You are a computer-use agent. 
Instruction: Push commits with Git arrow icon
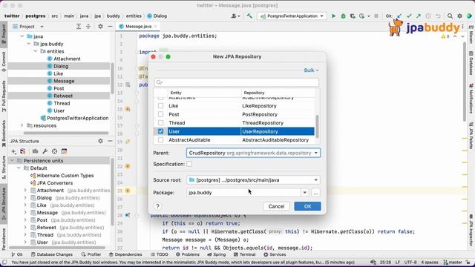coord(419,16)
